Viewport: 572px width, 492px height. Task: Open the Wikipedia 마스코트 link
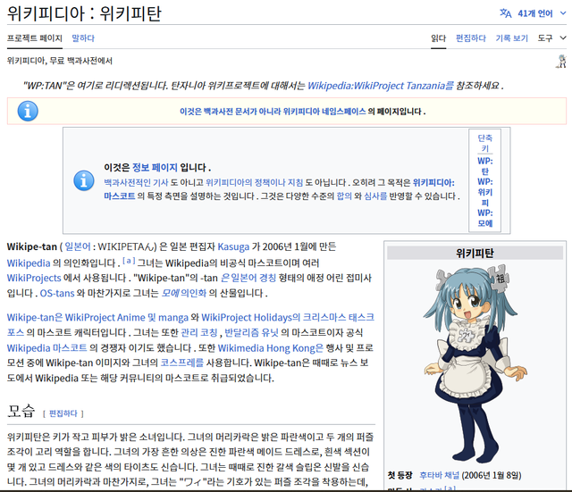pyautogui.click(x=46, y=347)
